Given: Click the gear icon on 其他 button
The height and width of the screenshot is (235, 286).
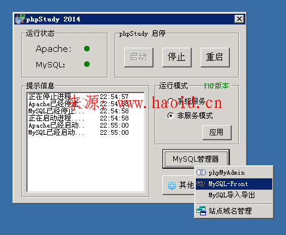Looking at the screenshot, I should (x=172, y=185).
